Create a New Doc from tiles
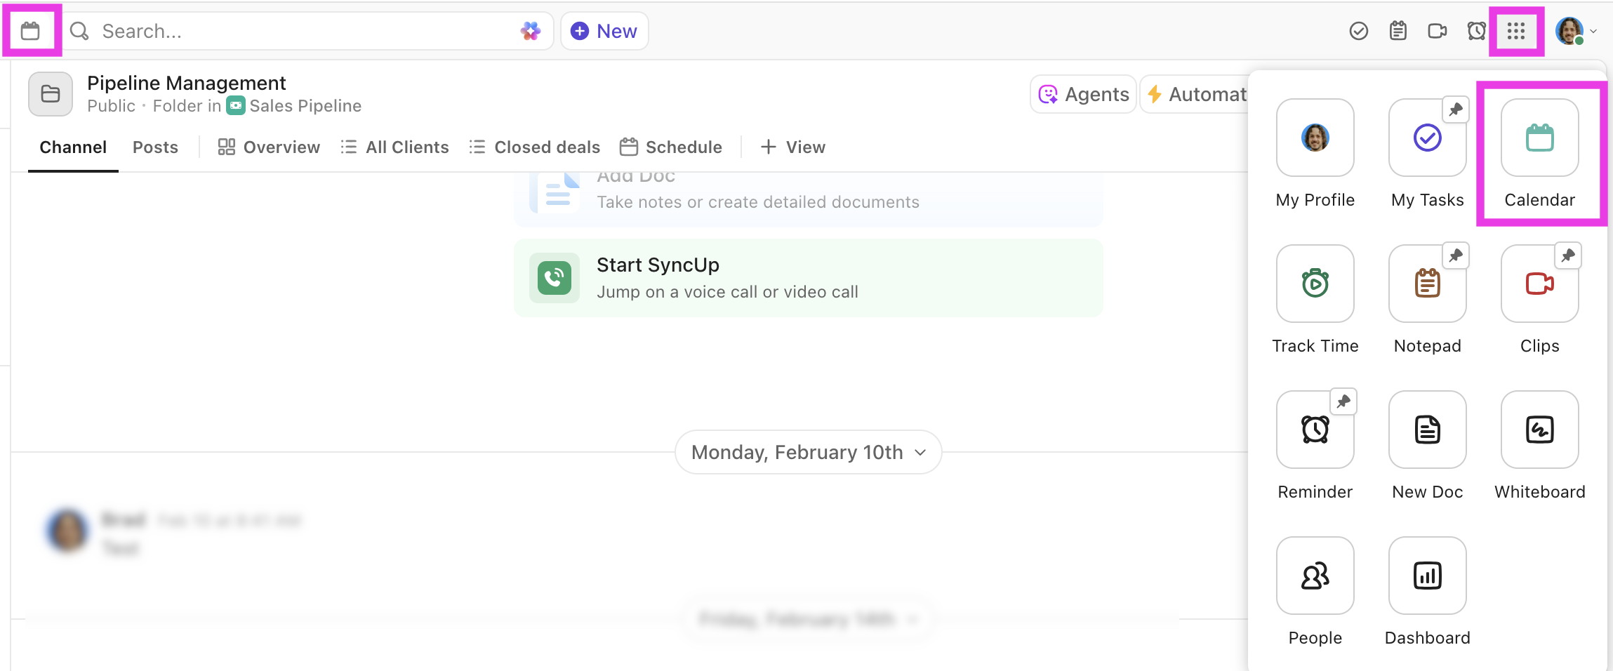 [x=1427, y=430]
